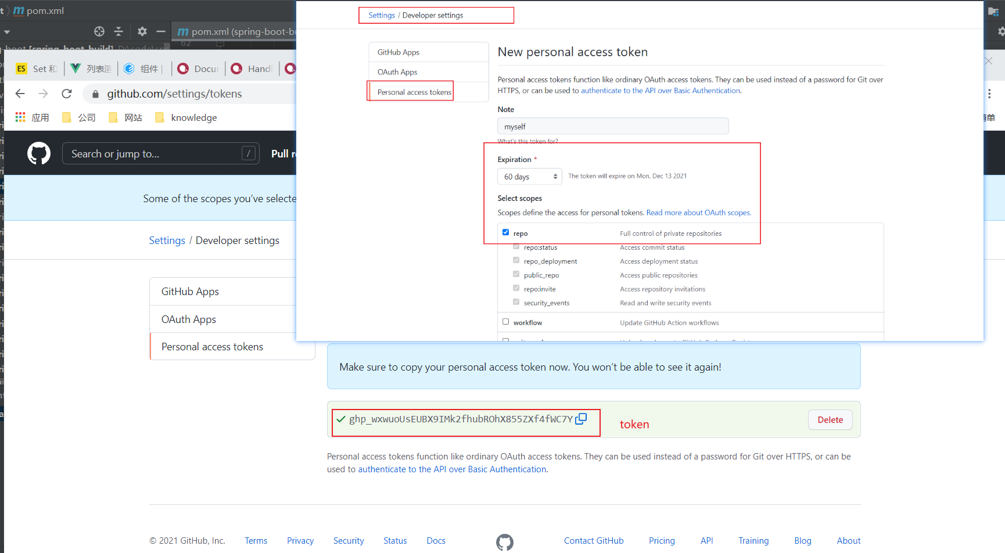Open the 应用 apps bookmark

coord(33,117)
